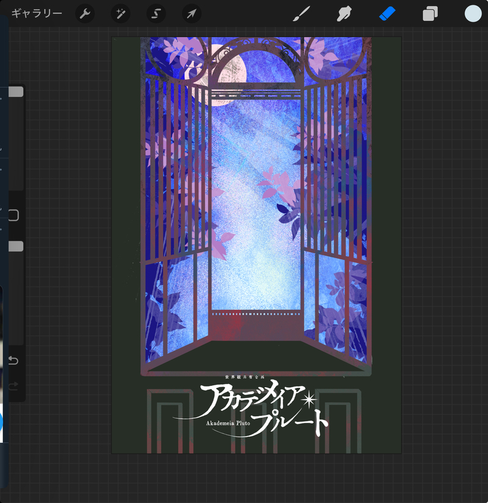Open the active color swatch
This screenshot has width=488, height=503.
[473, 14]
